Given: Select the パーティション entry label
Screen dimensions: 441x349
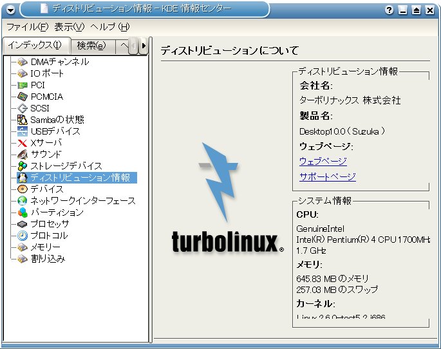Looking at the screenshot, I should click(x=57, y=212).
